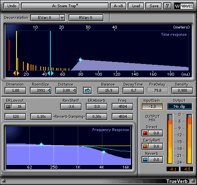This screenshot has height=185, width=197.
Task: Click the Time response label
Action: (x=174, y=35)
